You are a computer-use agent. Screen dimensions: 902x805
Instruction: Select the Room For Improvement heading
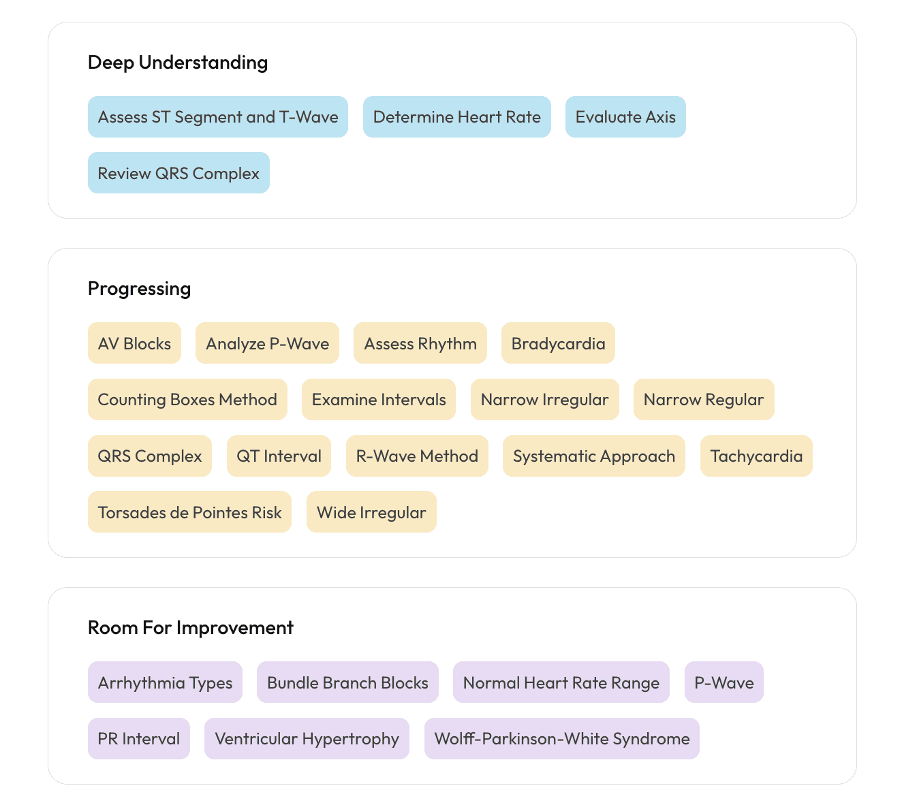(x=189, y=627)
